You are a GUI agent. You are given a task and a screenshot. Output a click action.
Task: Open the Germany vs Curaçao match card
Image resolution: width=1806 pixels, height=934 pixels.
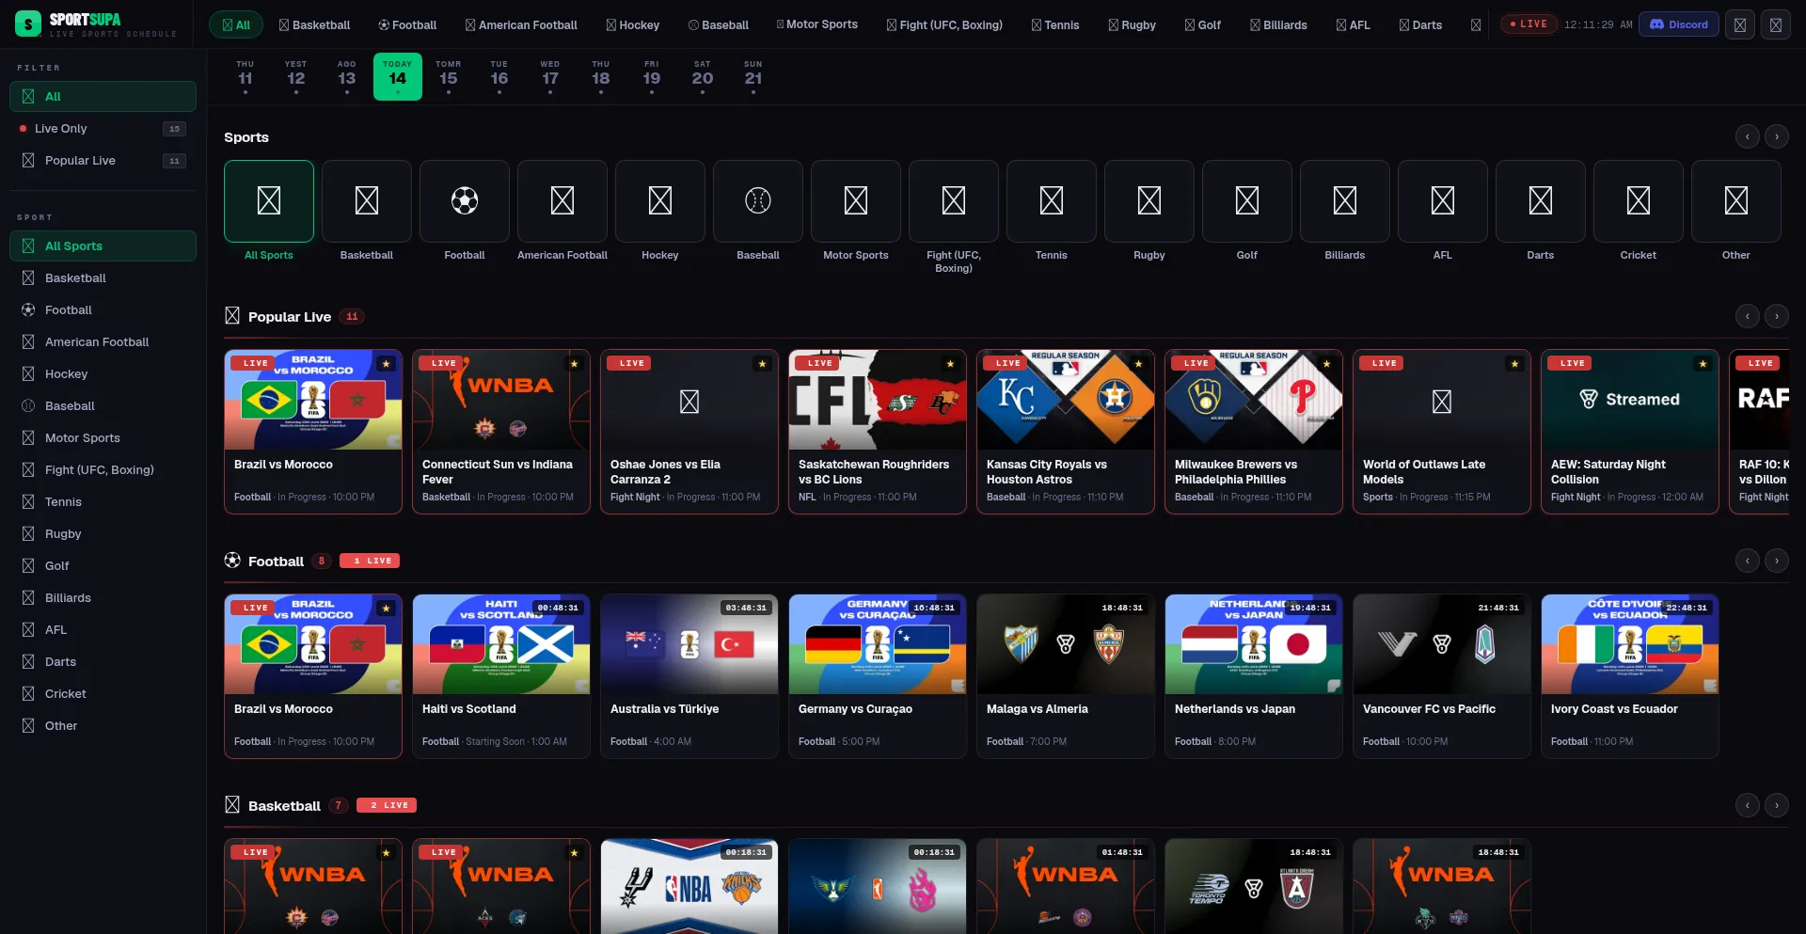click(x=878, y=676)
